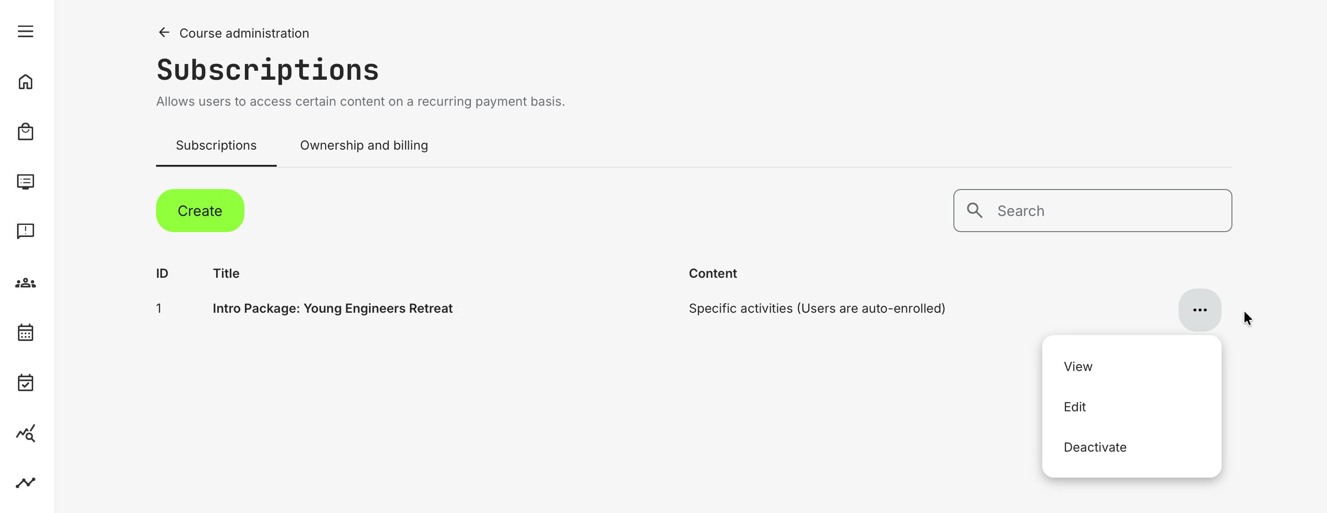Stay on the Subscriptions tab
This screenshot has height=513, width=1327.
(216, 145)
